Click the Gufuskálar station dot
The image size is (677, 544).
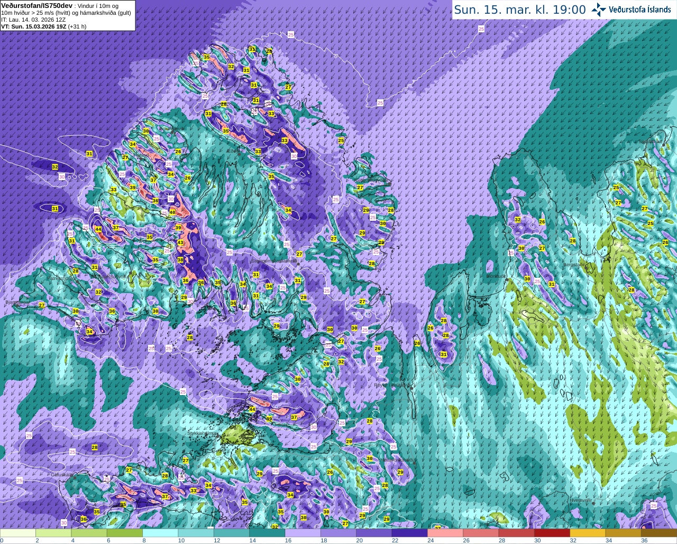(x=75, y=477)
